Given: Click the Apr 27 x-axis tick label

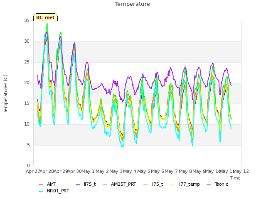Looking at the screenshot, I should 33,171.
